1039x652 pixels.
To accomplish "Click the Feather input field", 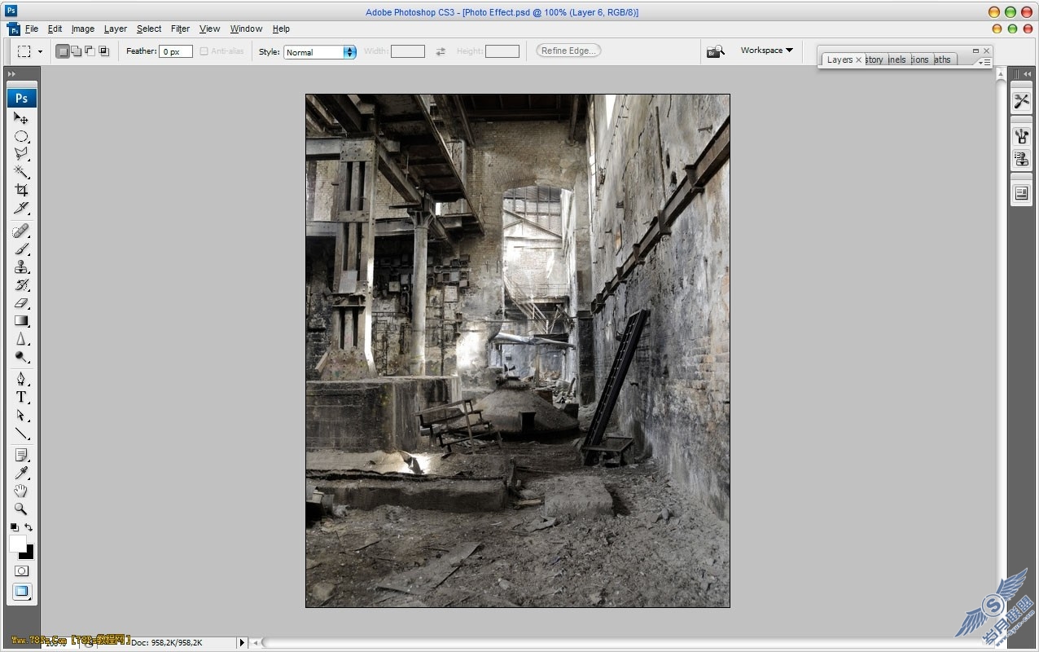I will pos(176,51).
